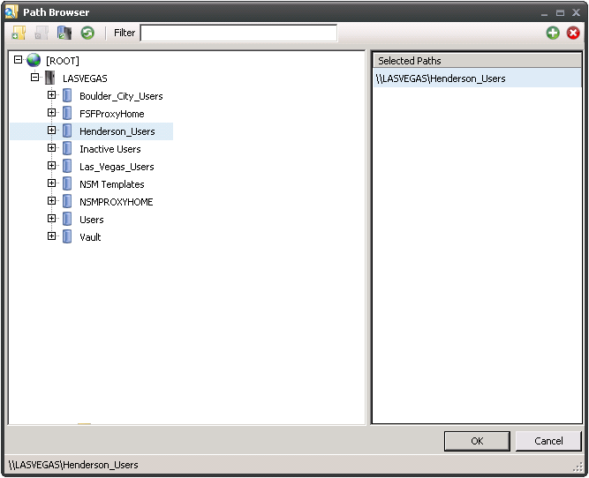Click the OK button

pos(477,441)
